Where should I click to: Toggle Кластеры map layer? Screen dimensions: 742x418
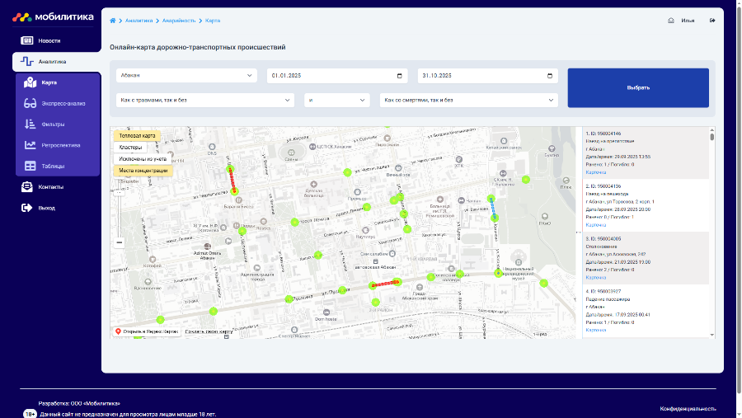130,147
